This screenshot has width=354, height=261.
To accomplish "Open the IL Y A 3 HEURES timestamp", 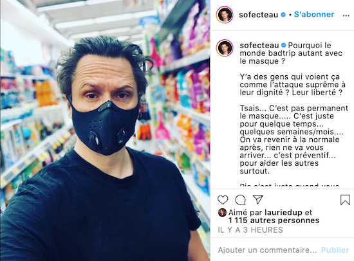I will click(250, 230).
